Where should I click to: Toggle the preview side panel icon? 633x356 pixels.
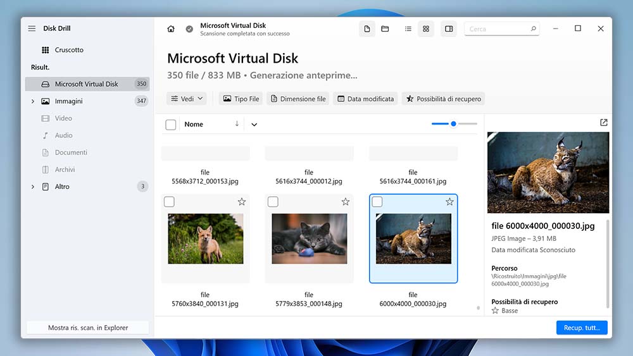(x=449, y=28)
